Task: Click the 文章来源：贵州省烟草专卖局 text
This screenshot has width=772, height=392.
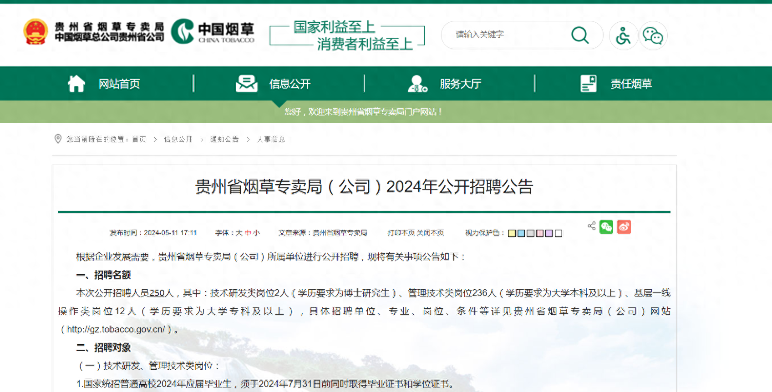Action: [323, 233]
